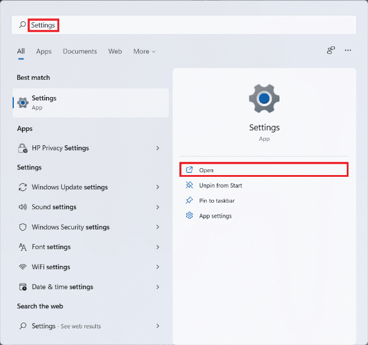The height and width of the screenshot is (345, 368).
Task: Expand Font settings chevron
Action: coord(158,247)
